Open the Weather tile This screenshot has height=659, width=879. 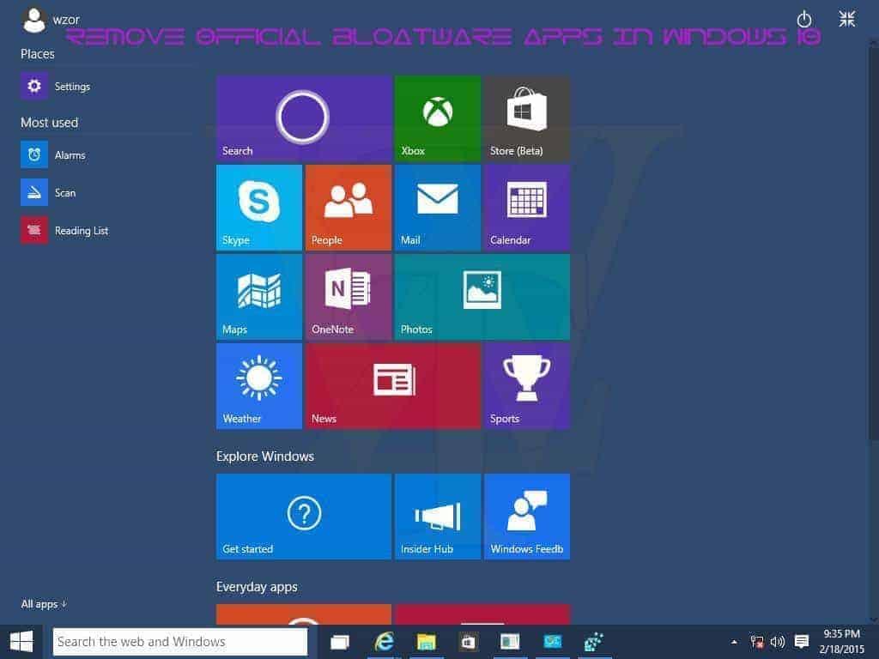[259, 386]
